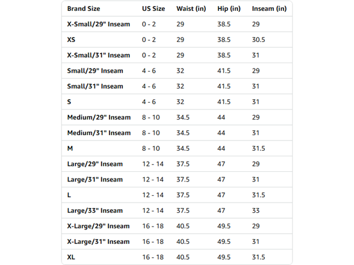
Task: Click the X-Large/31" Inseam row label
Action: pos(98,242)
